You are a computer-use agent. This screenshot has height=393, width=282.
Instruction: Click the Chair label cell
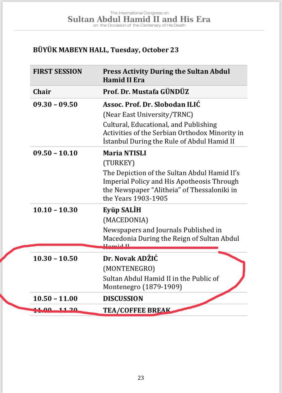42,91
